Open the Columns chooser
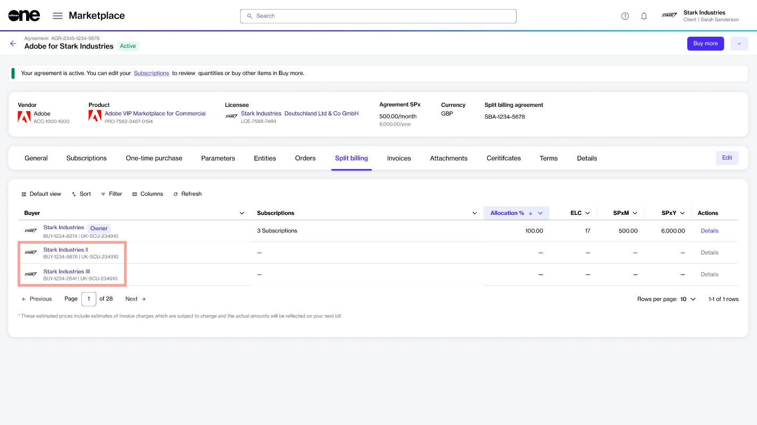 (147, 194)
